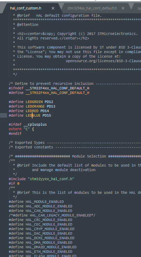This screenshot has height=257, width=141.
Task: Click the PD14 value in LEDRED define
Action: pyautogui.click(x=45, y=111)
